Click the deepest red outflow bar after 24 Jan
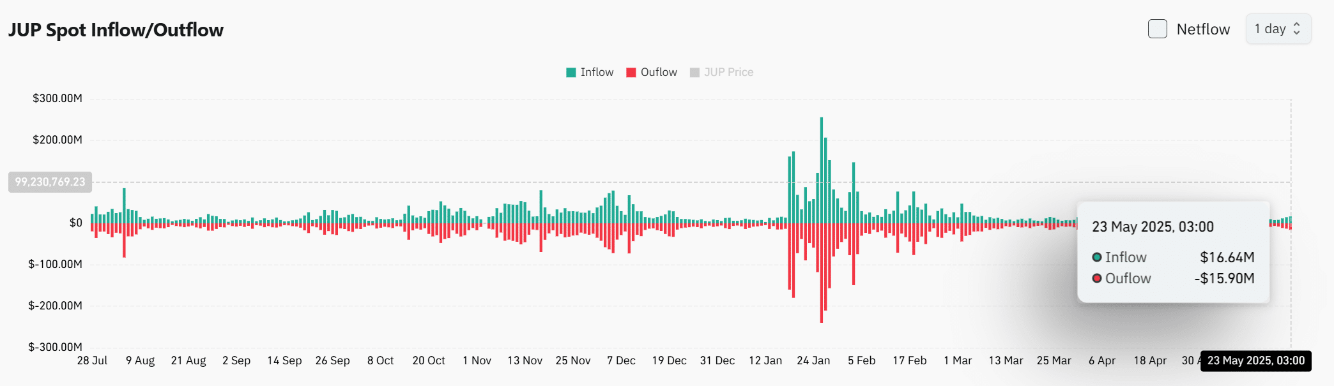 pos(822,272)
